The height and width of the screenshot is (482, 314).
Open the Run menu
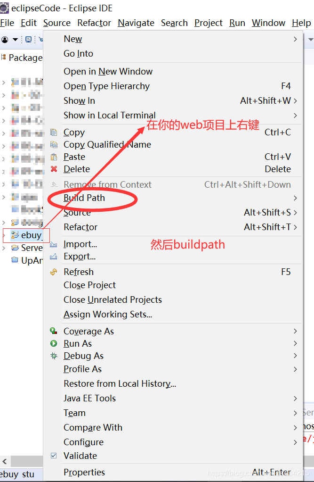[237, 23]
